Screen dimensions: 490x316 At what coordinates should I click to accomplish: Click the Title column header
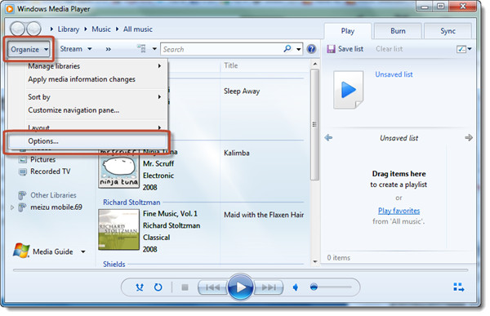[230, 65]
